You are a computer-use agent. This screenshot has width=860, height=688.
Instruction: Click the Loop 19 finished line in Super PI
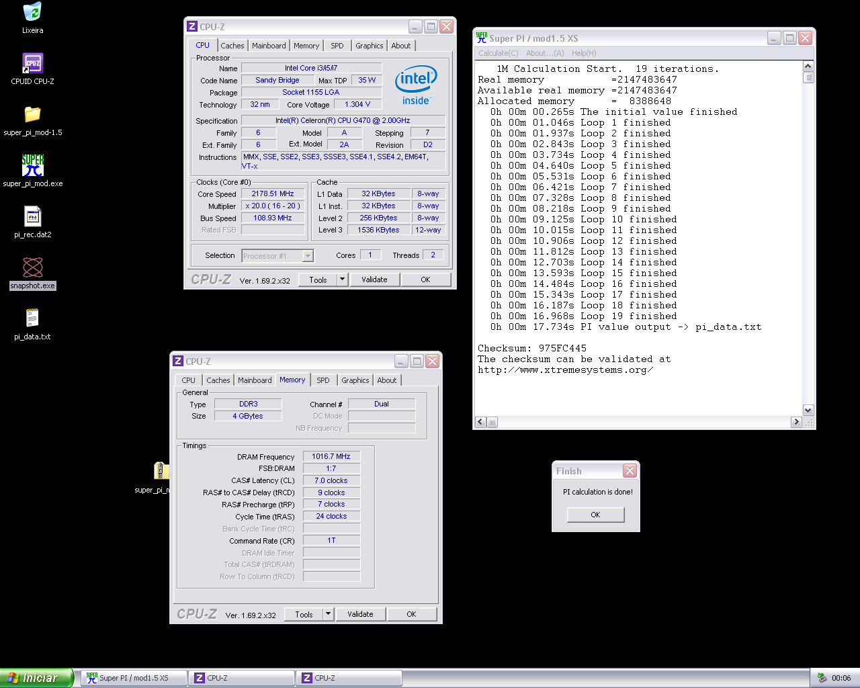coord(583,316)
